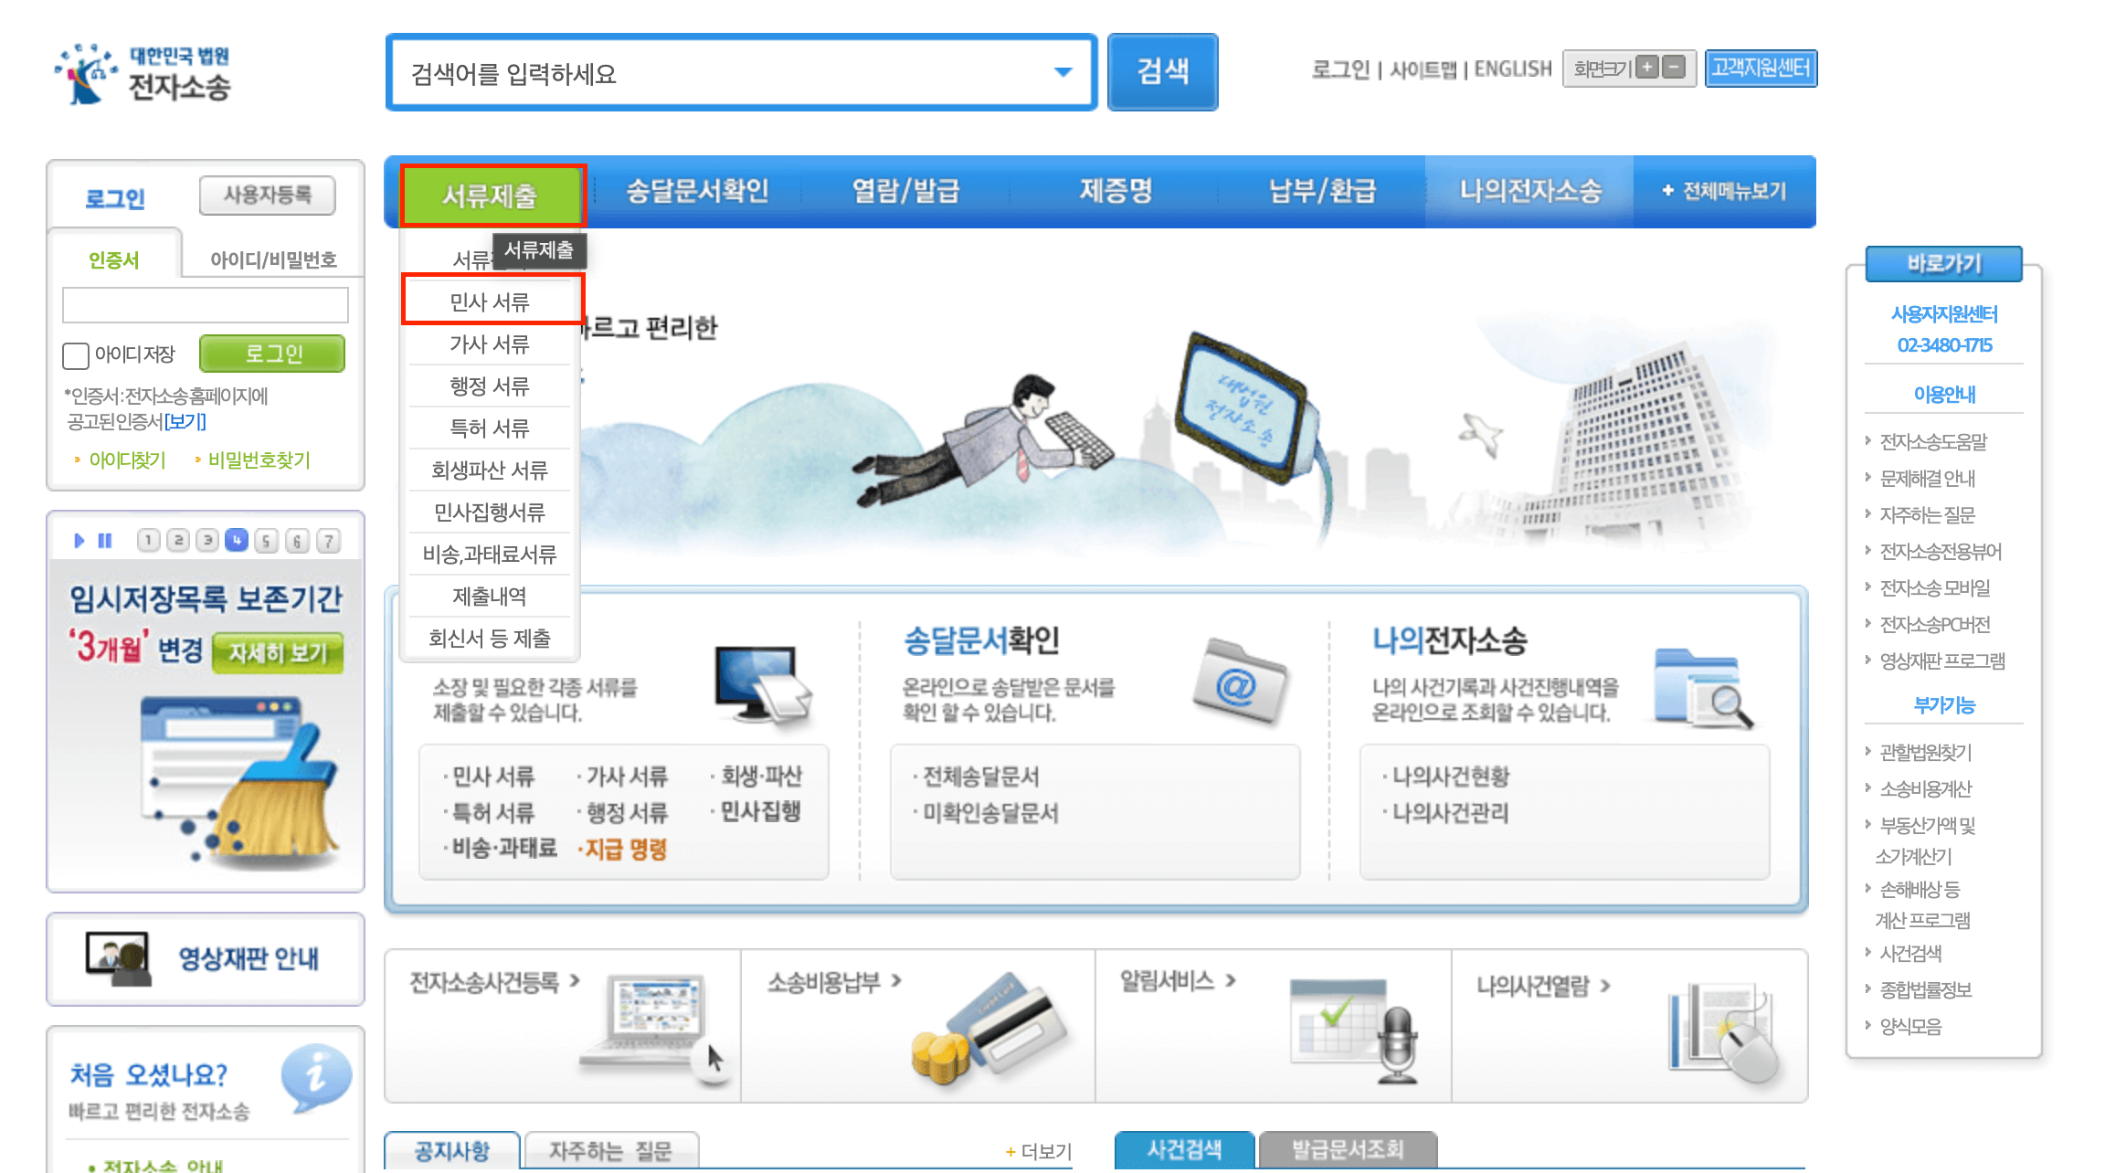Click the green 로그인 button
This screenshot has height=1173, width=2105.
point(272,354)
